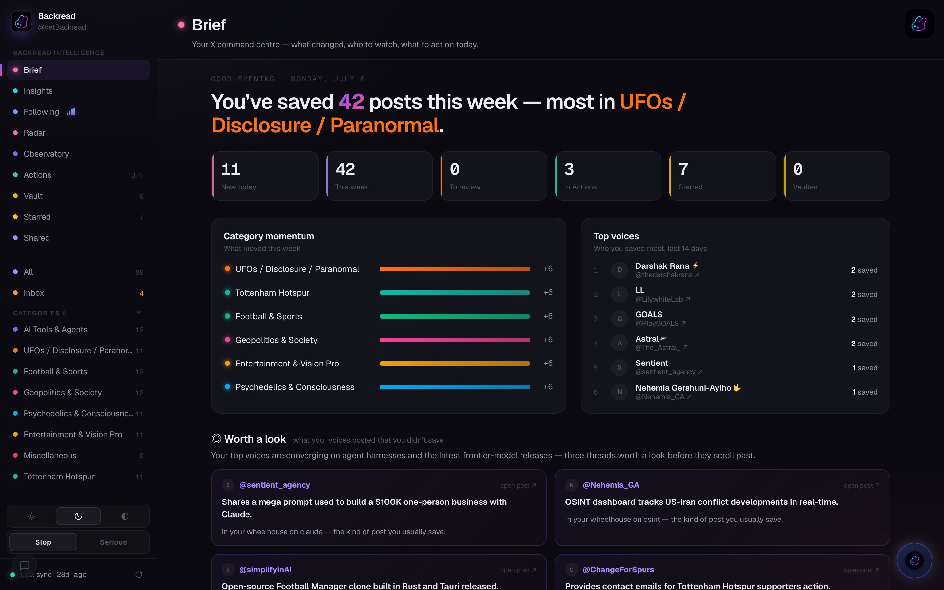
Task: Enable the half-circle auto theme toggle
Action: point(125,516)
